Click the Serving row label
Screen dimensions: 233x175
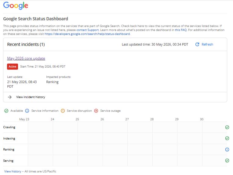tap(8, 161)
